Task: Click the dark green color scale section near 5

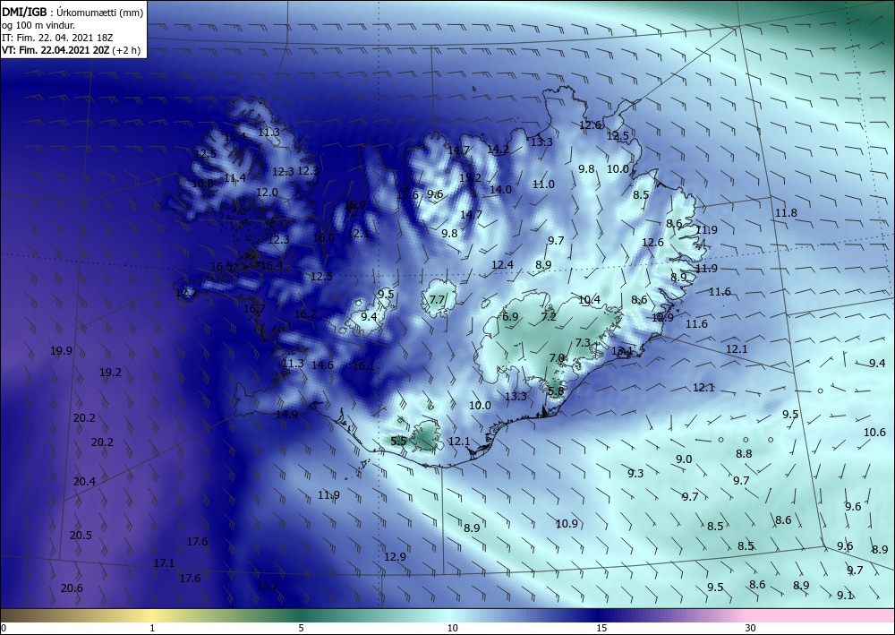Action: click(301, 615)
